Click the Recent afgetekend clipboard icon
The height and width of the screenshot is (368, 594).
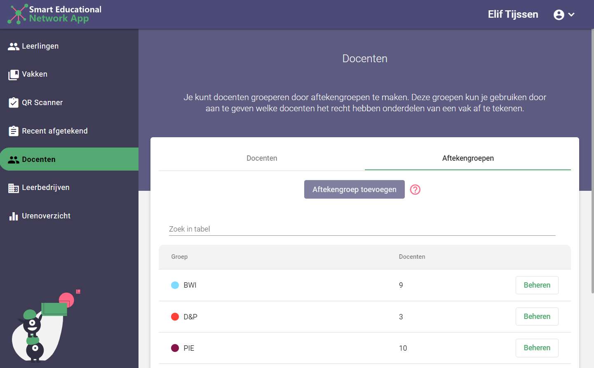(14, 131)
